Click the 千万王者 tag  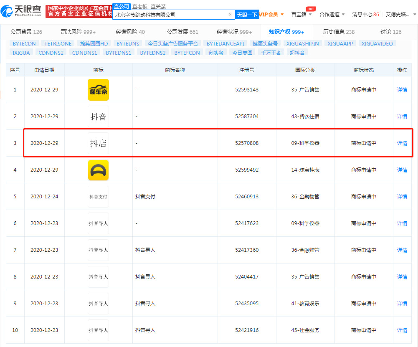tap(271, 53)
